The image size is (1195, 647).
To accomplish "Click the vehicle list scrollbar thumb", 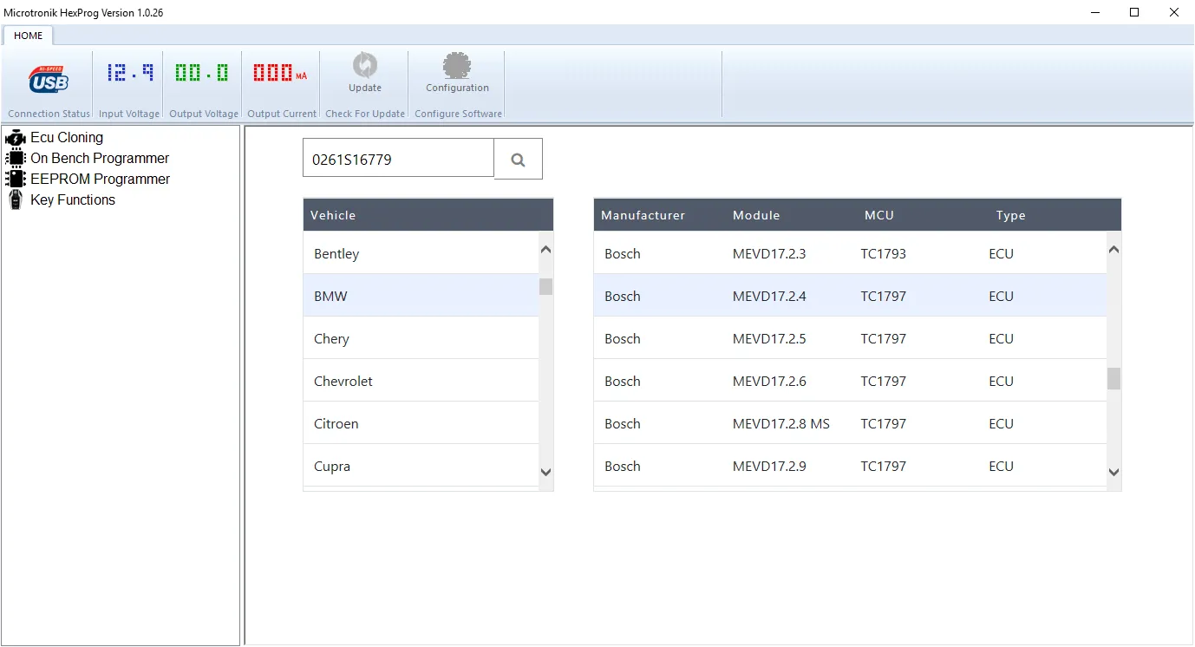I will (x=545, y=287).
